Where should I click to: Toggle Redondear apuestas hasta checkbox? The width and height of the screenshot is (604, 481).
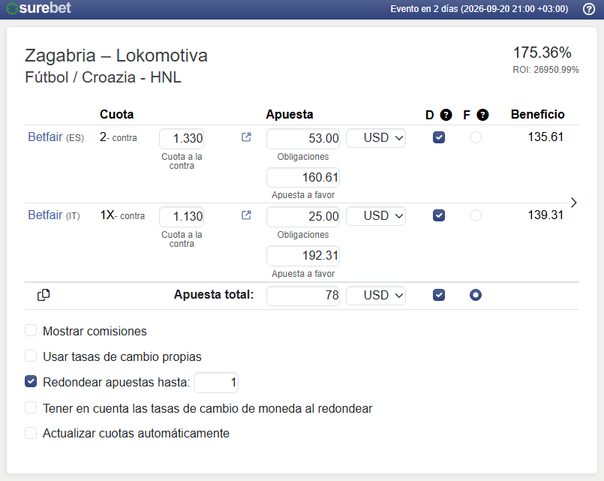31,381
